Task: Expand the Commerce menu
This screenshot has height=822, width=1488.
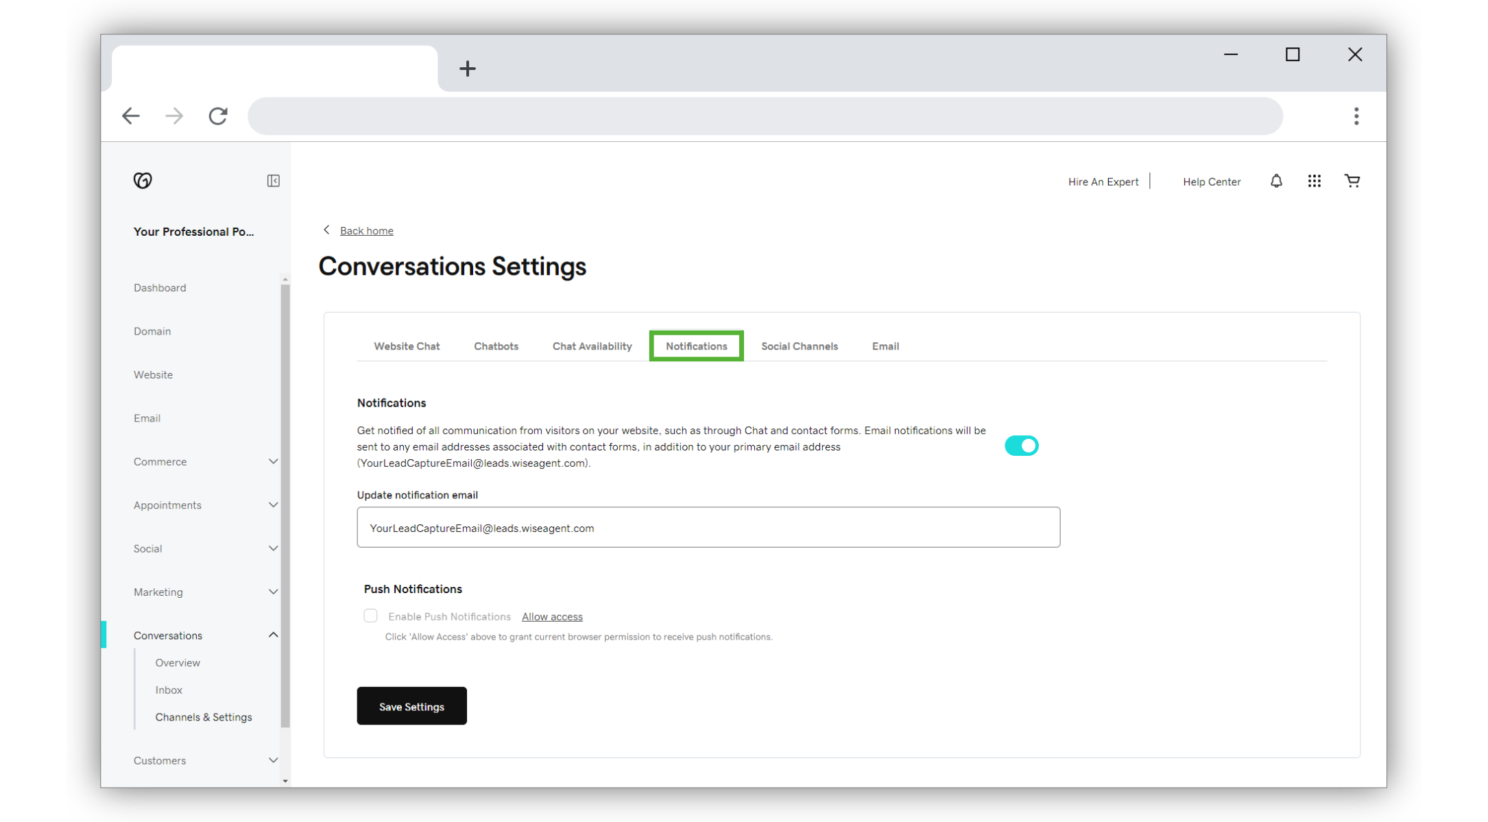Action: click(x=273, y=461)
